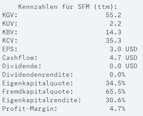143x116 pixels.
Task: Select the KUV label
Action: point(10,23)
